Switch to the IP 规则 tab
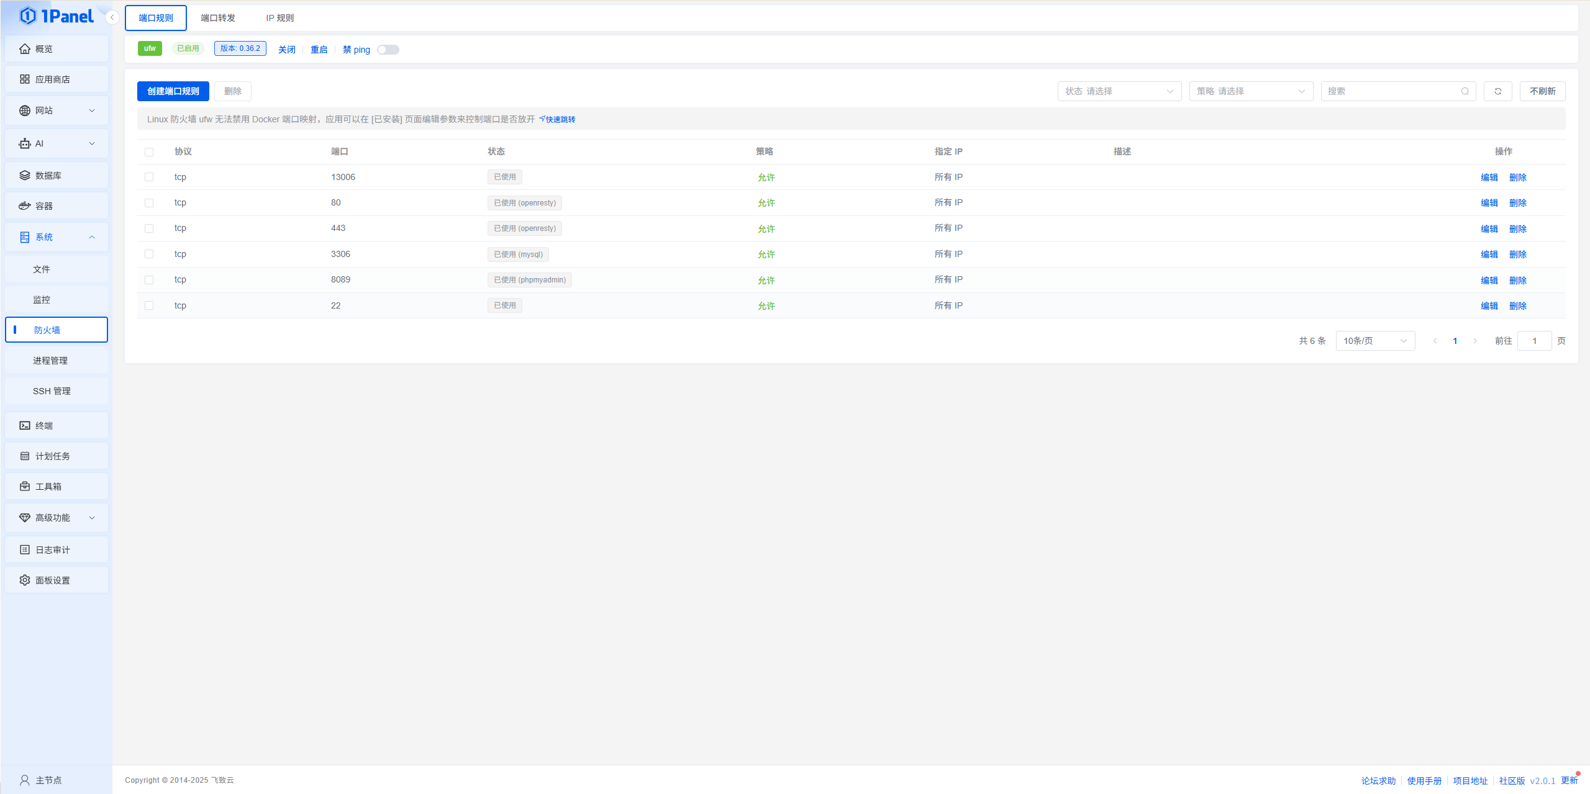Image resolution: width=1590 pixels, height=794 pixels. pos(279,18)
